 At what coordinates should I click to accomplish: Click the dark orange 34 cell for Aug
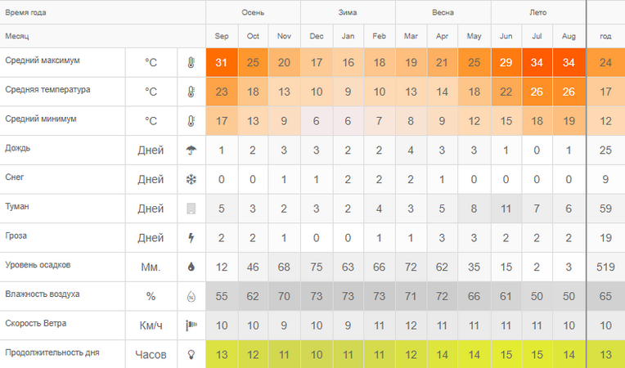tap(569, 62)
